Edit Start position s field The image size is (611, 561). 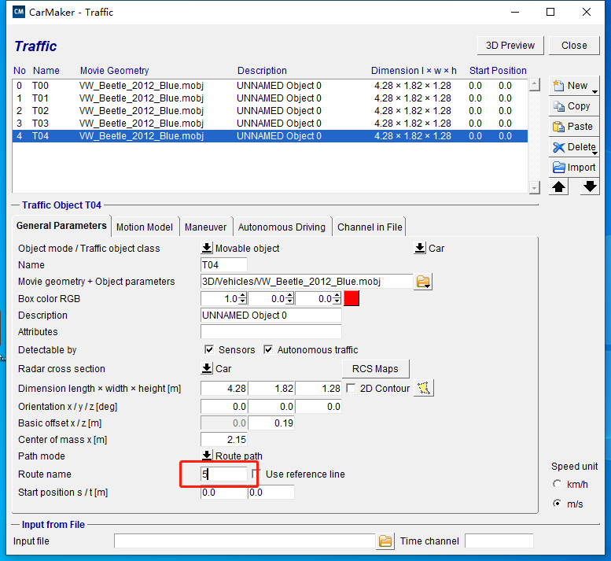[224, 493]
